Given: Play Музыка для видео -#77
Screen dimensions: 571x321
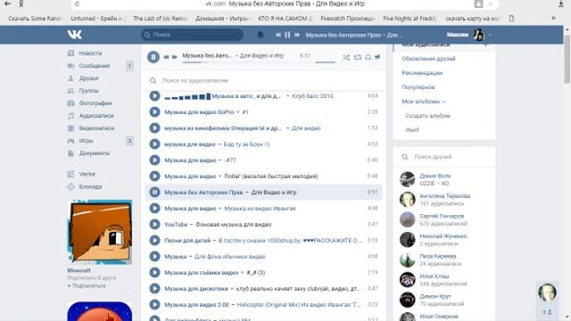Looking at the screenshot, I should [x=154, y=160].
